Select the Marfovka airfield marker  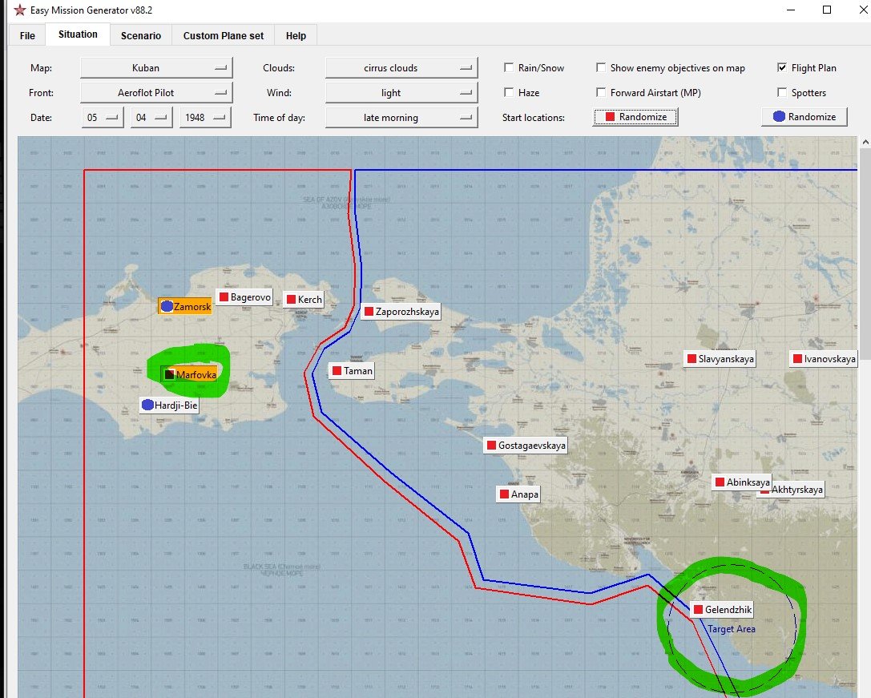point(169,374)
